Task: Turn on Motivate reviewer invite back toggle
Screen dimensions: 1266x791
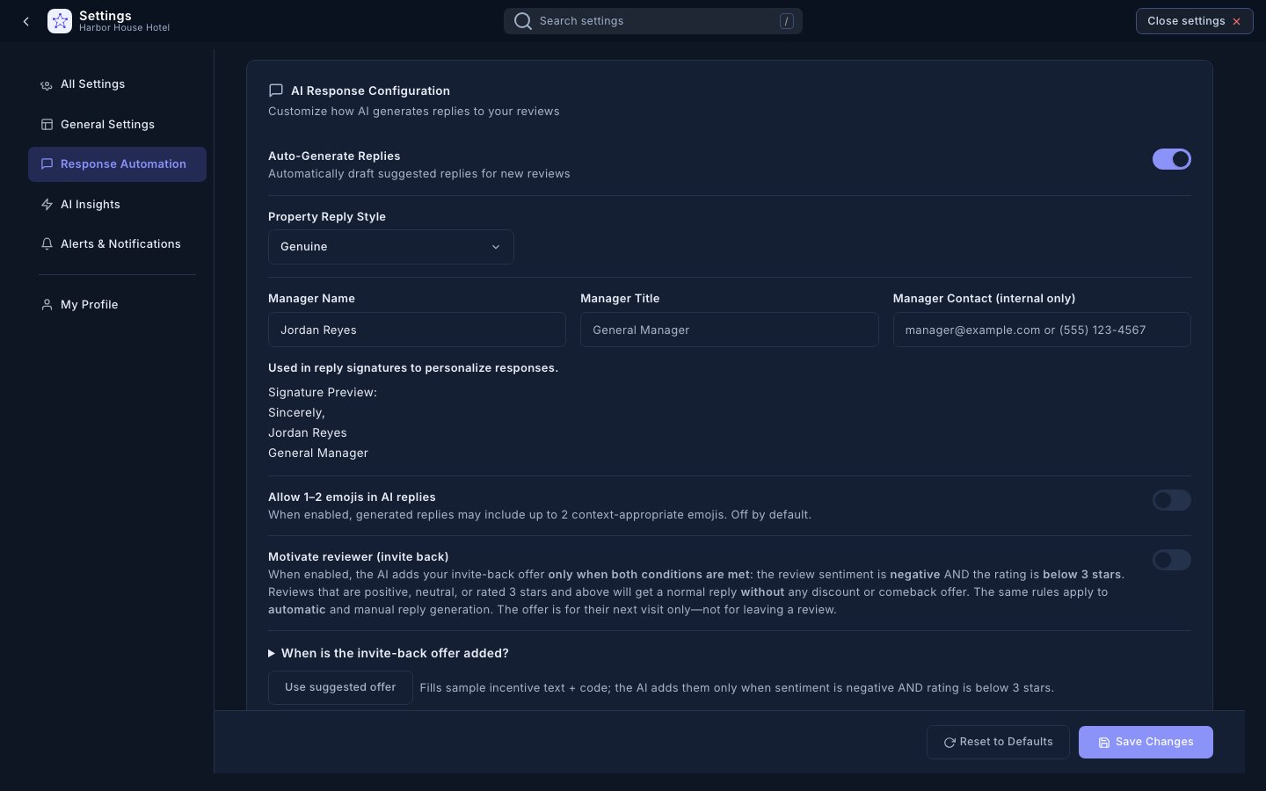Action: pos(1172,560)
